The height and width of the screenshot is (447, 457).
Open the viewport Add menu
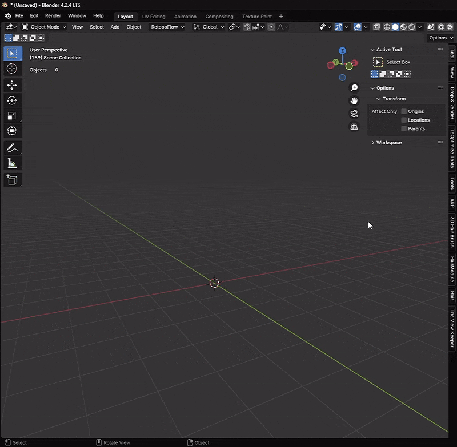pos(115,27)
